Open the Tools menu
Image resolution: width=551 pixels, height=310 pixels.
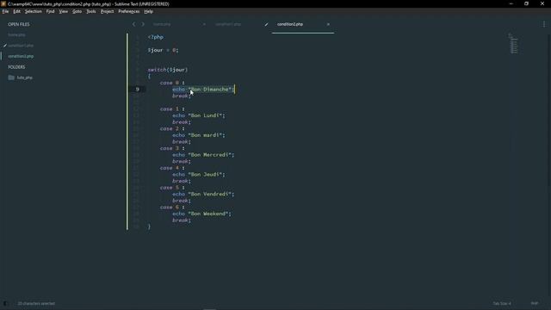tap(91, 11)
